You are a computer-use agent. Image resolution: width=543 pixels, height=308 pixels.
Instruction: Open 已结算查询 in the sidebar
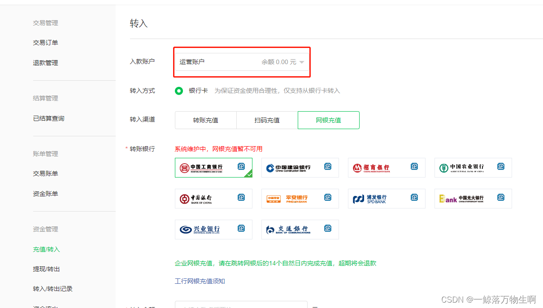tap(48, 118)
